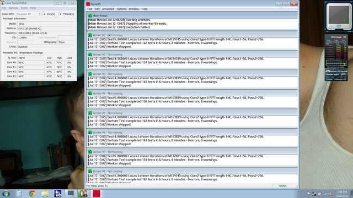
Task: Open the Advanced menu in Prime95
Action: [x=108, y=9]
